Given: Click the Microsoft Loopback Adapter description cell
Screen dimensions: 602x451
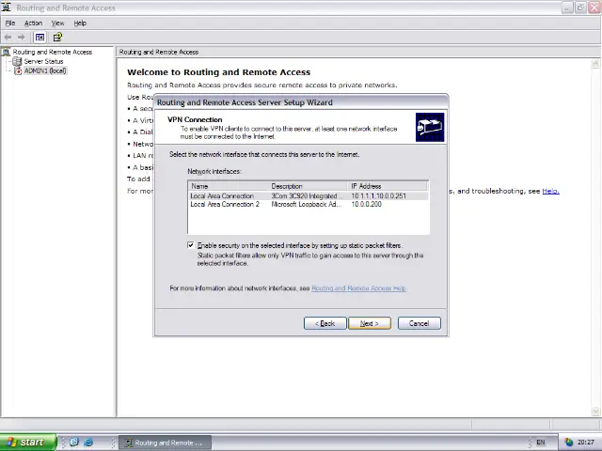Looking at the screenshot, I should click(x=306, y=205).
